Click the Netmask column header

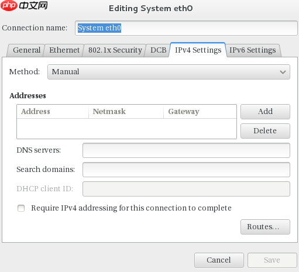126,112
